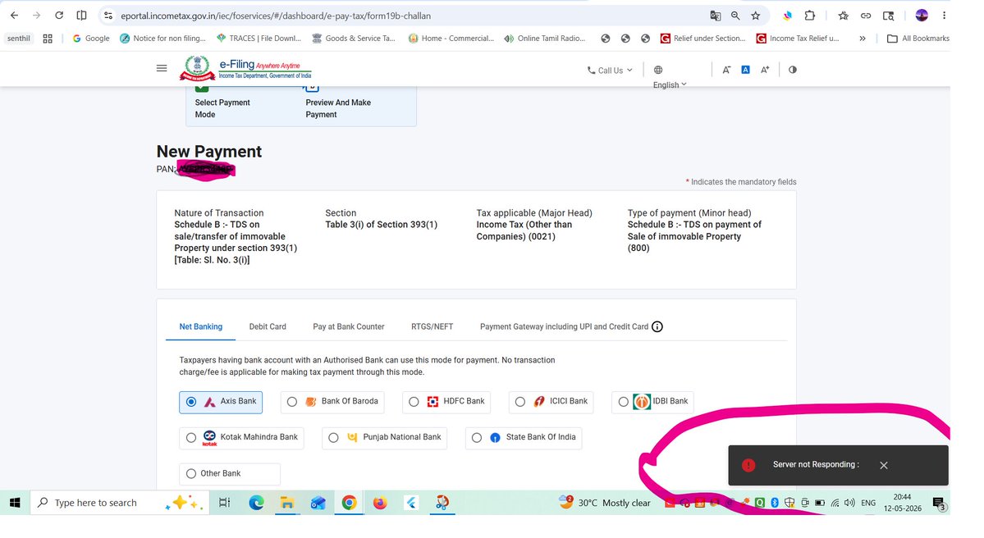The height and width of the screenshot is (538, 984).
Task: Open the Pay at Bank Counter tab
Action: click(x=348, y=326)
